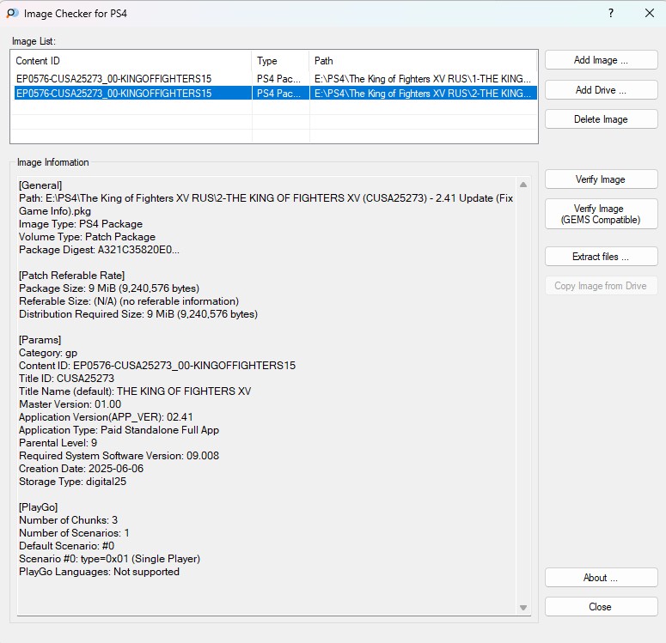Click the Storage Type: digital25 line

click(x=73, y=482)
